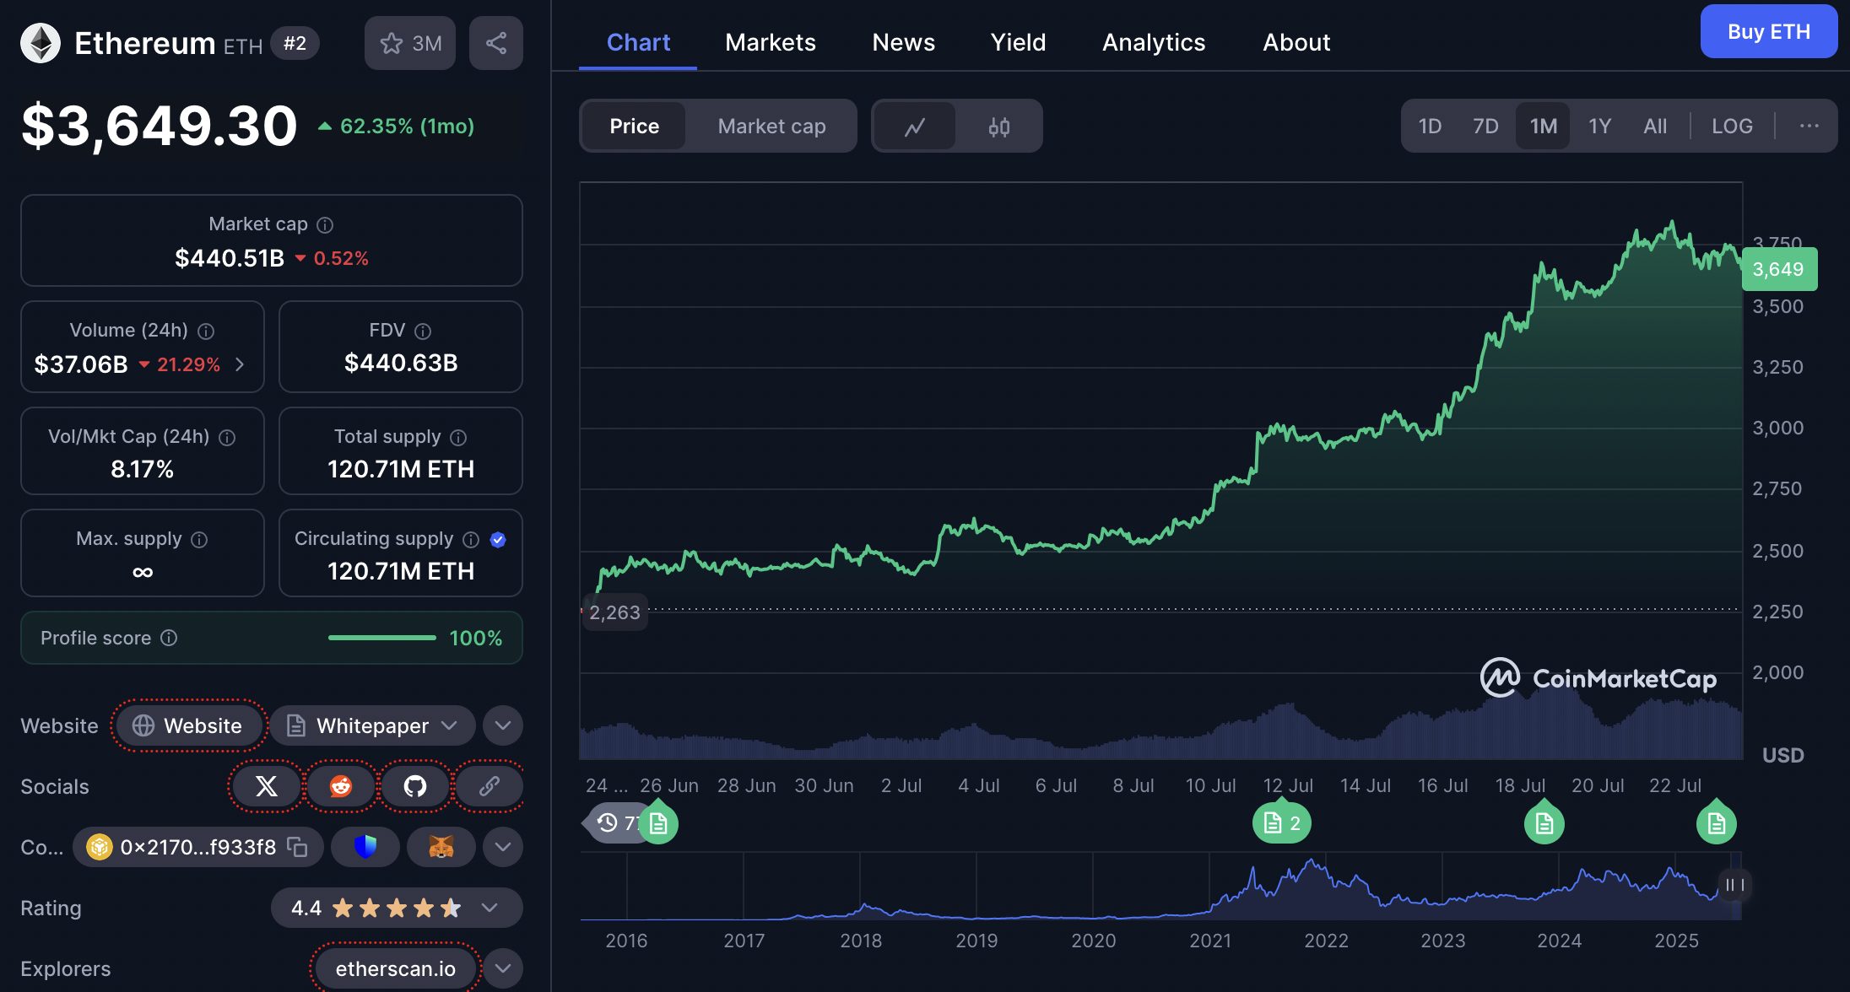Click 2021 on the overview timeline

pyautogui.click(x=1210, y=941)
